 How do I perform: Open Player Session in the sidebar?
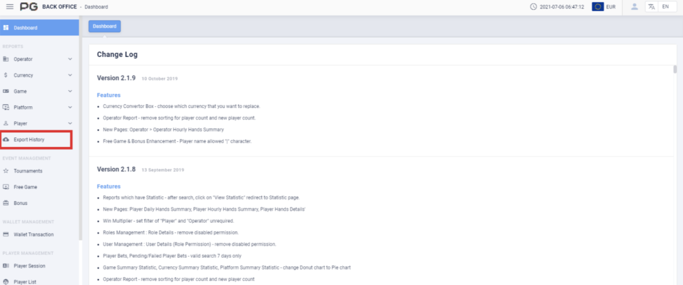[29, 266]
